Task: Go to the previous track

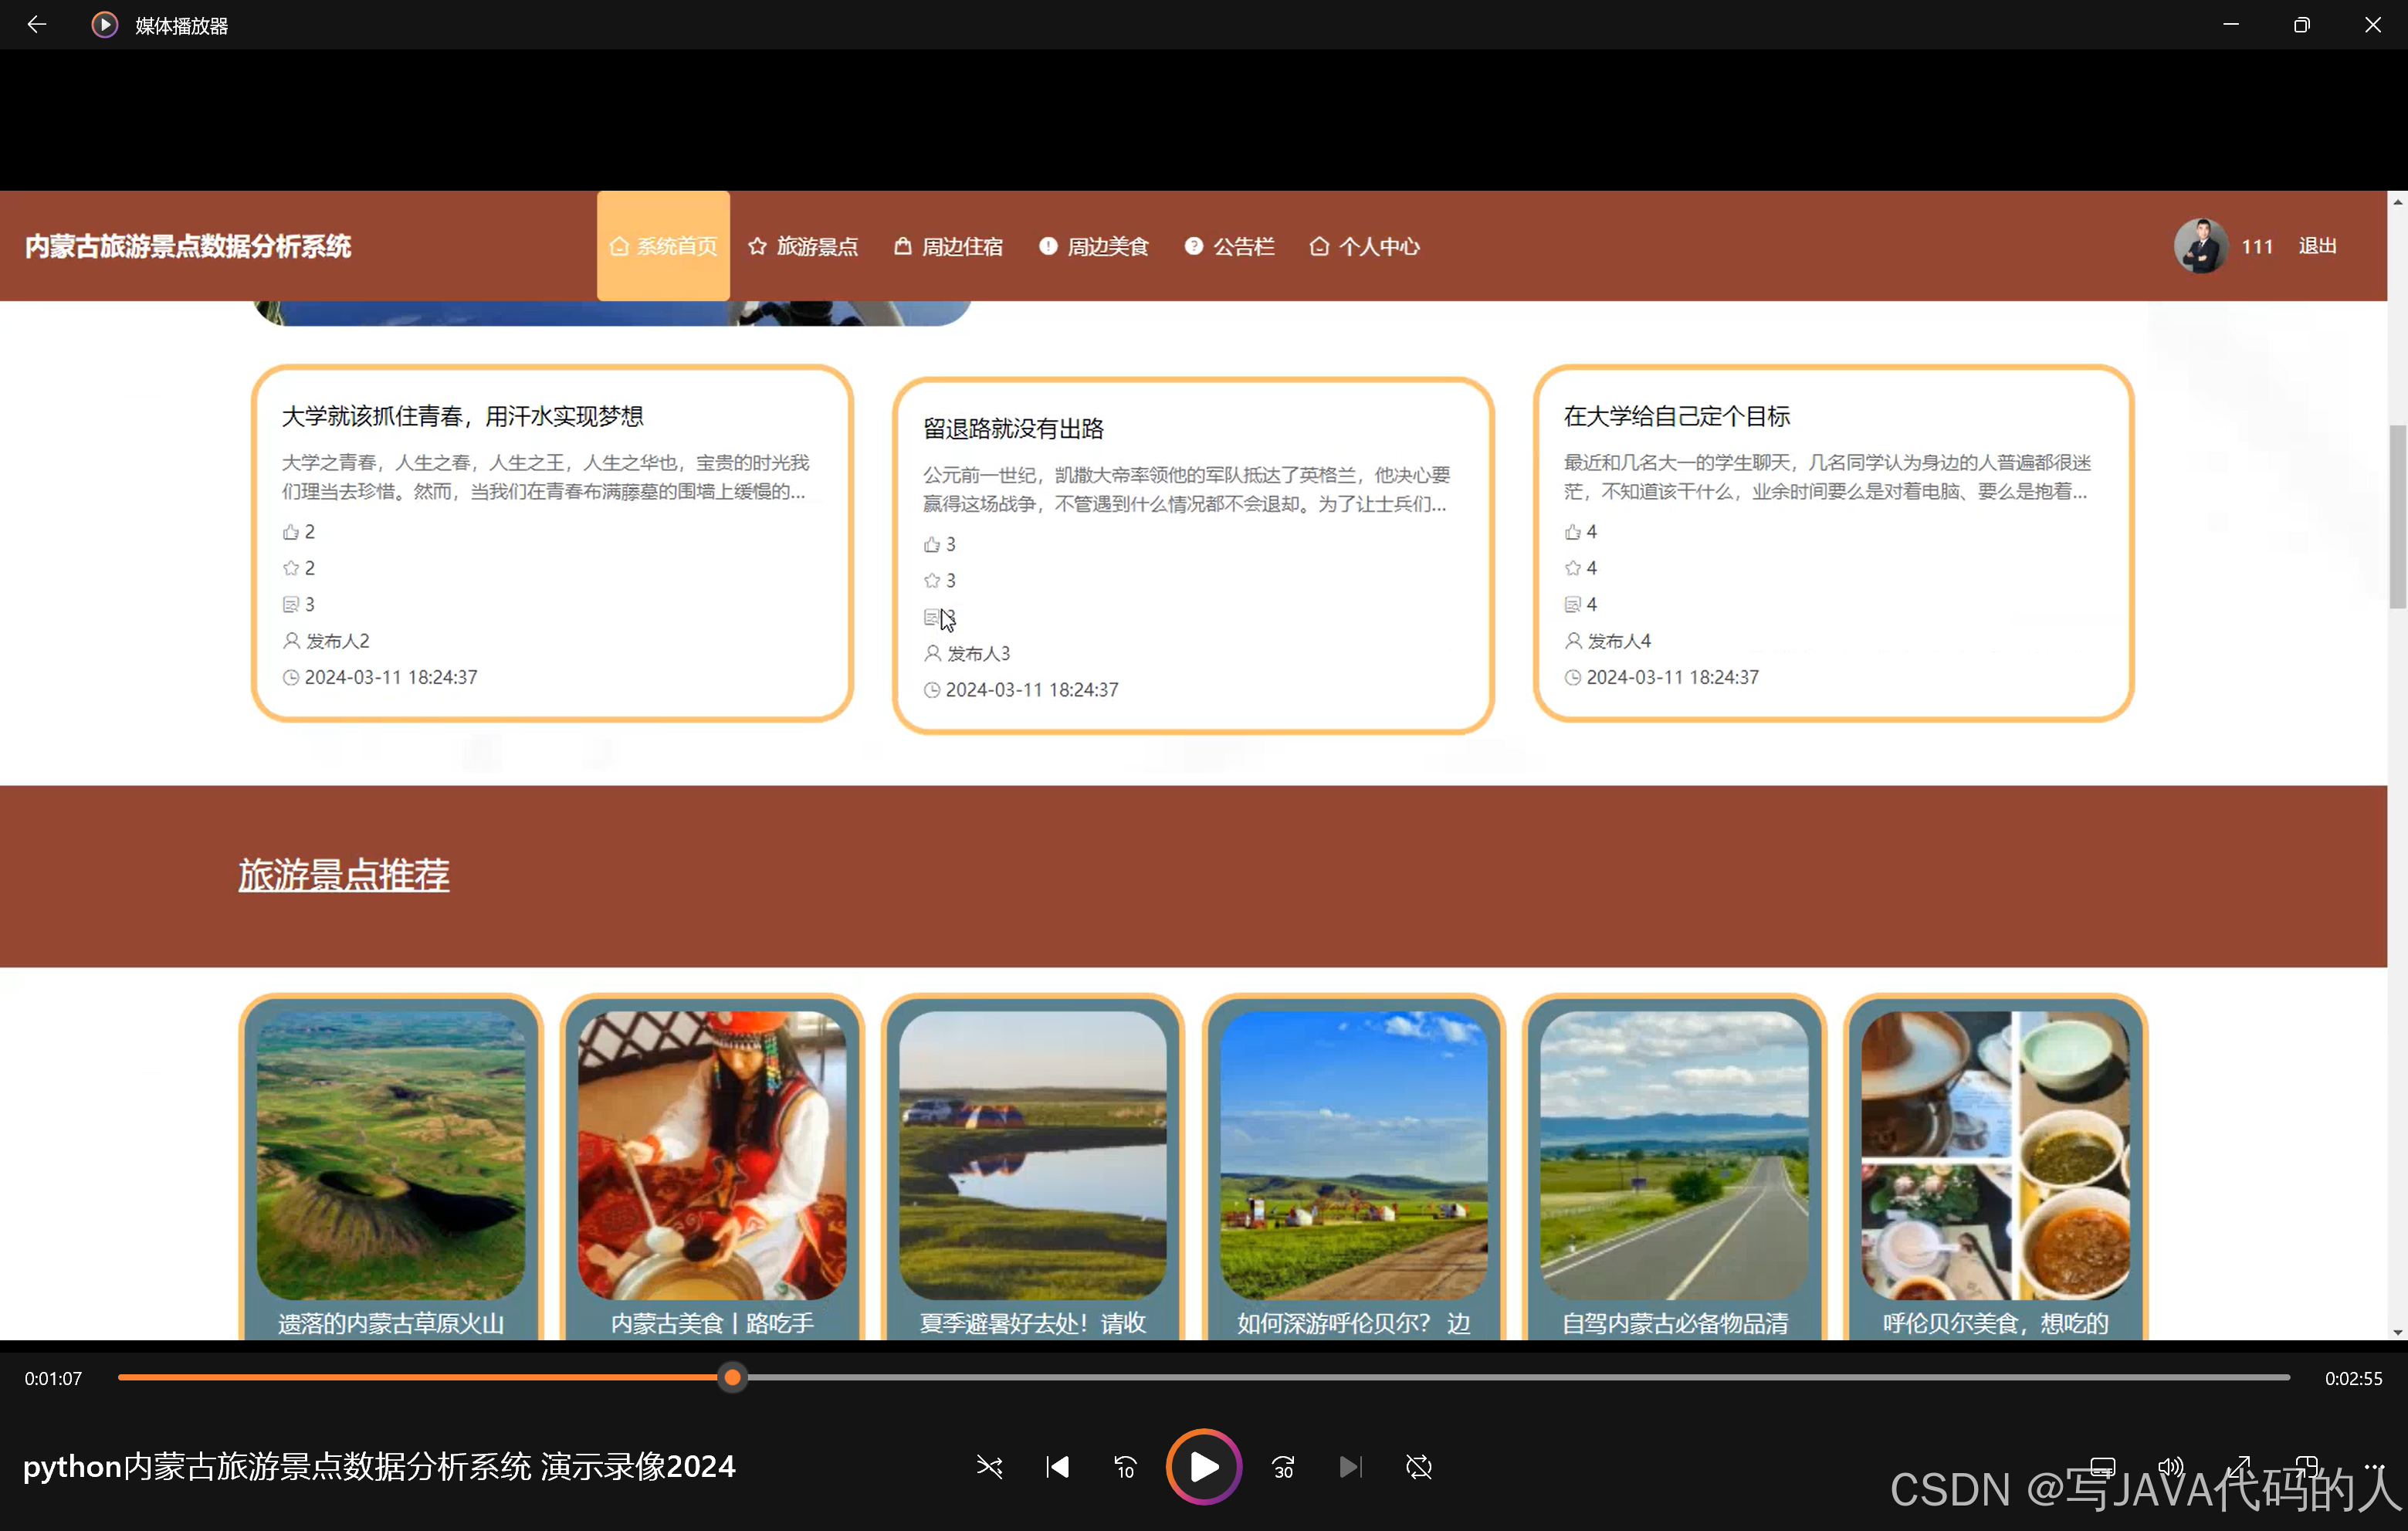Action: pos(1057,1467)
